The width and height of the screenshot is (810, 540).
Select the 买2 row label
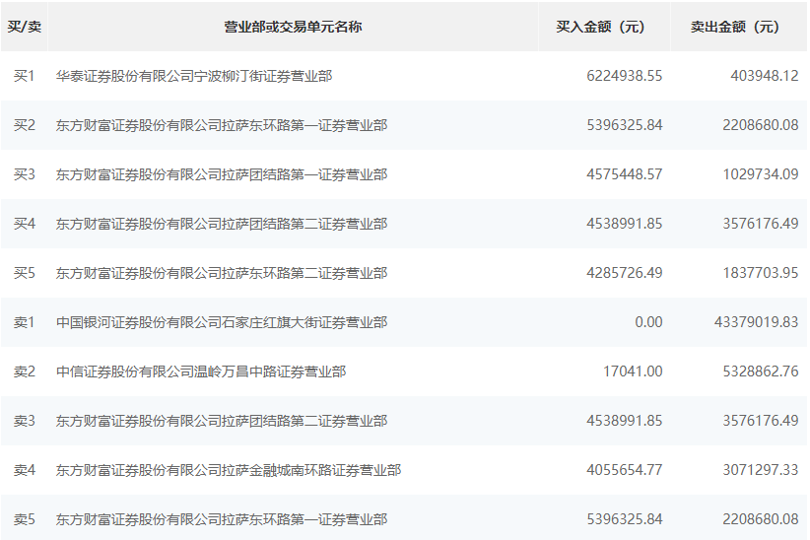click(25, 125)
